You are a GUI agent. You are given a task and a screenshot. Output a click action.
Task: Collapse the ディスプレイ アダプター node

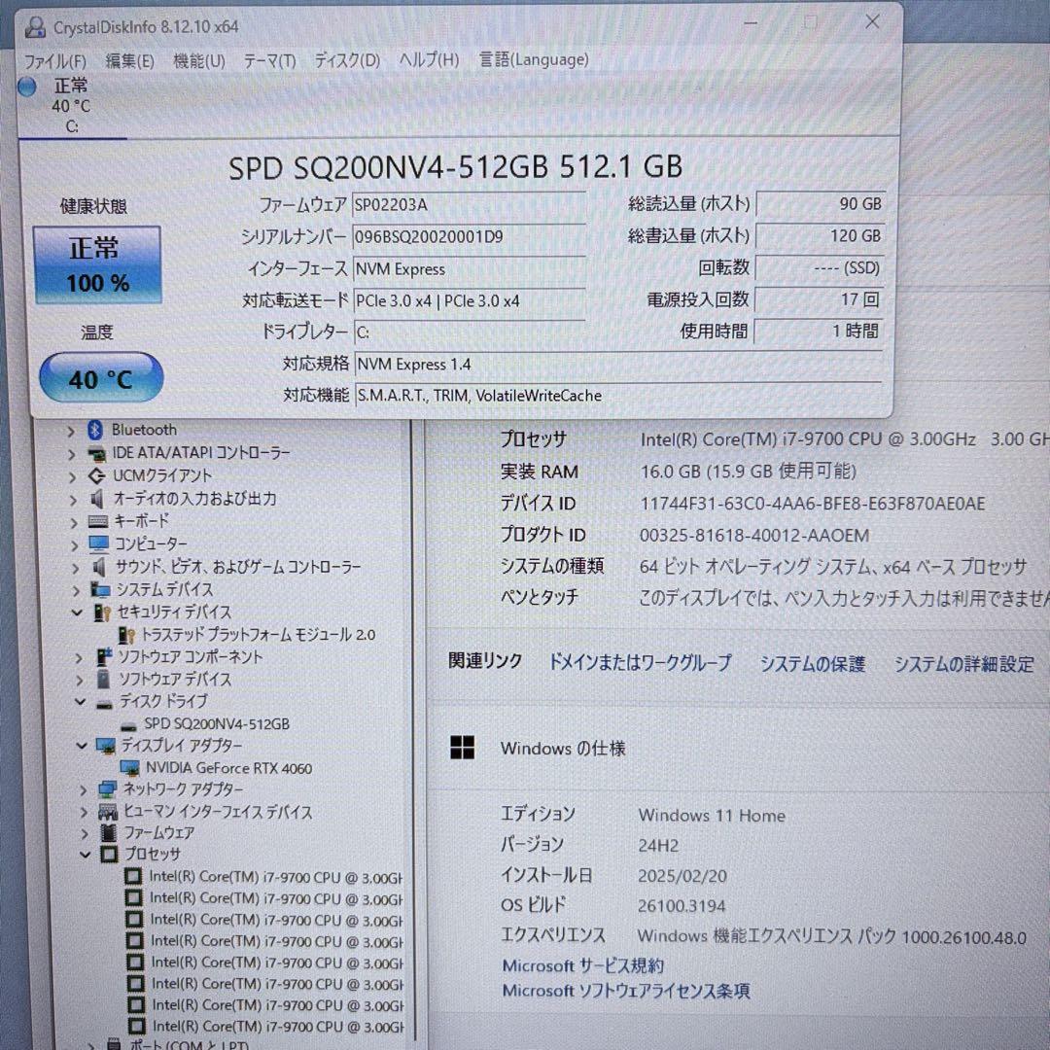coord(82,746)
